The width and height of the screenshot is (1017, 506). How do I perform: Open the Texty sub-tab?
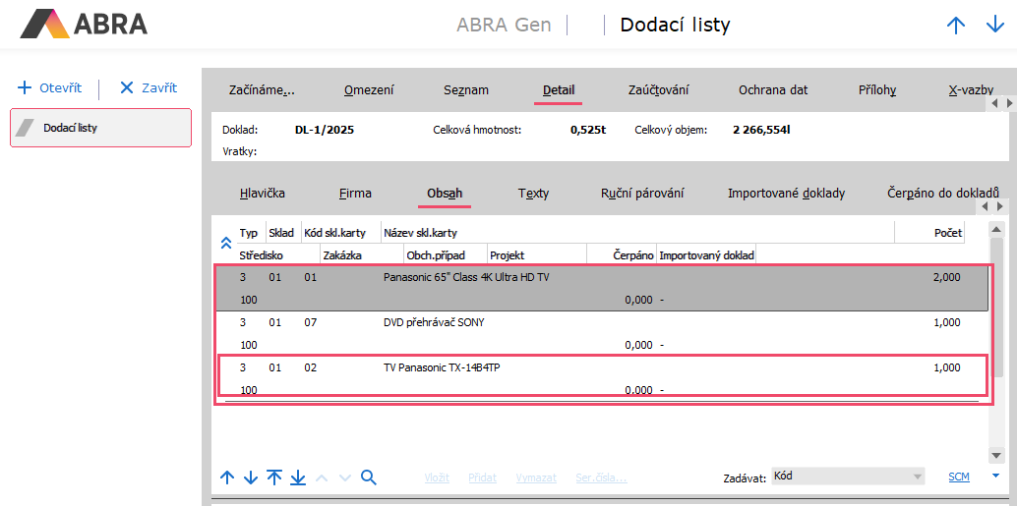point(534,194)
